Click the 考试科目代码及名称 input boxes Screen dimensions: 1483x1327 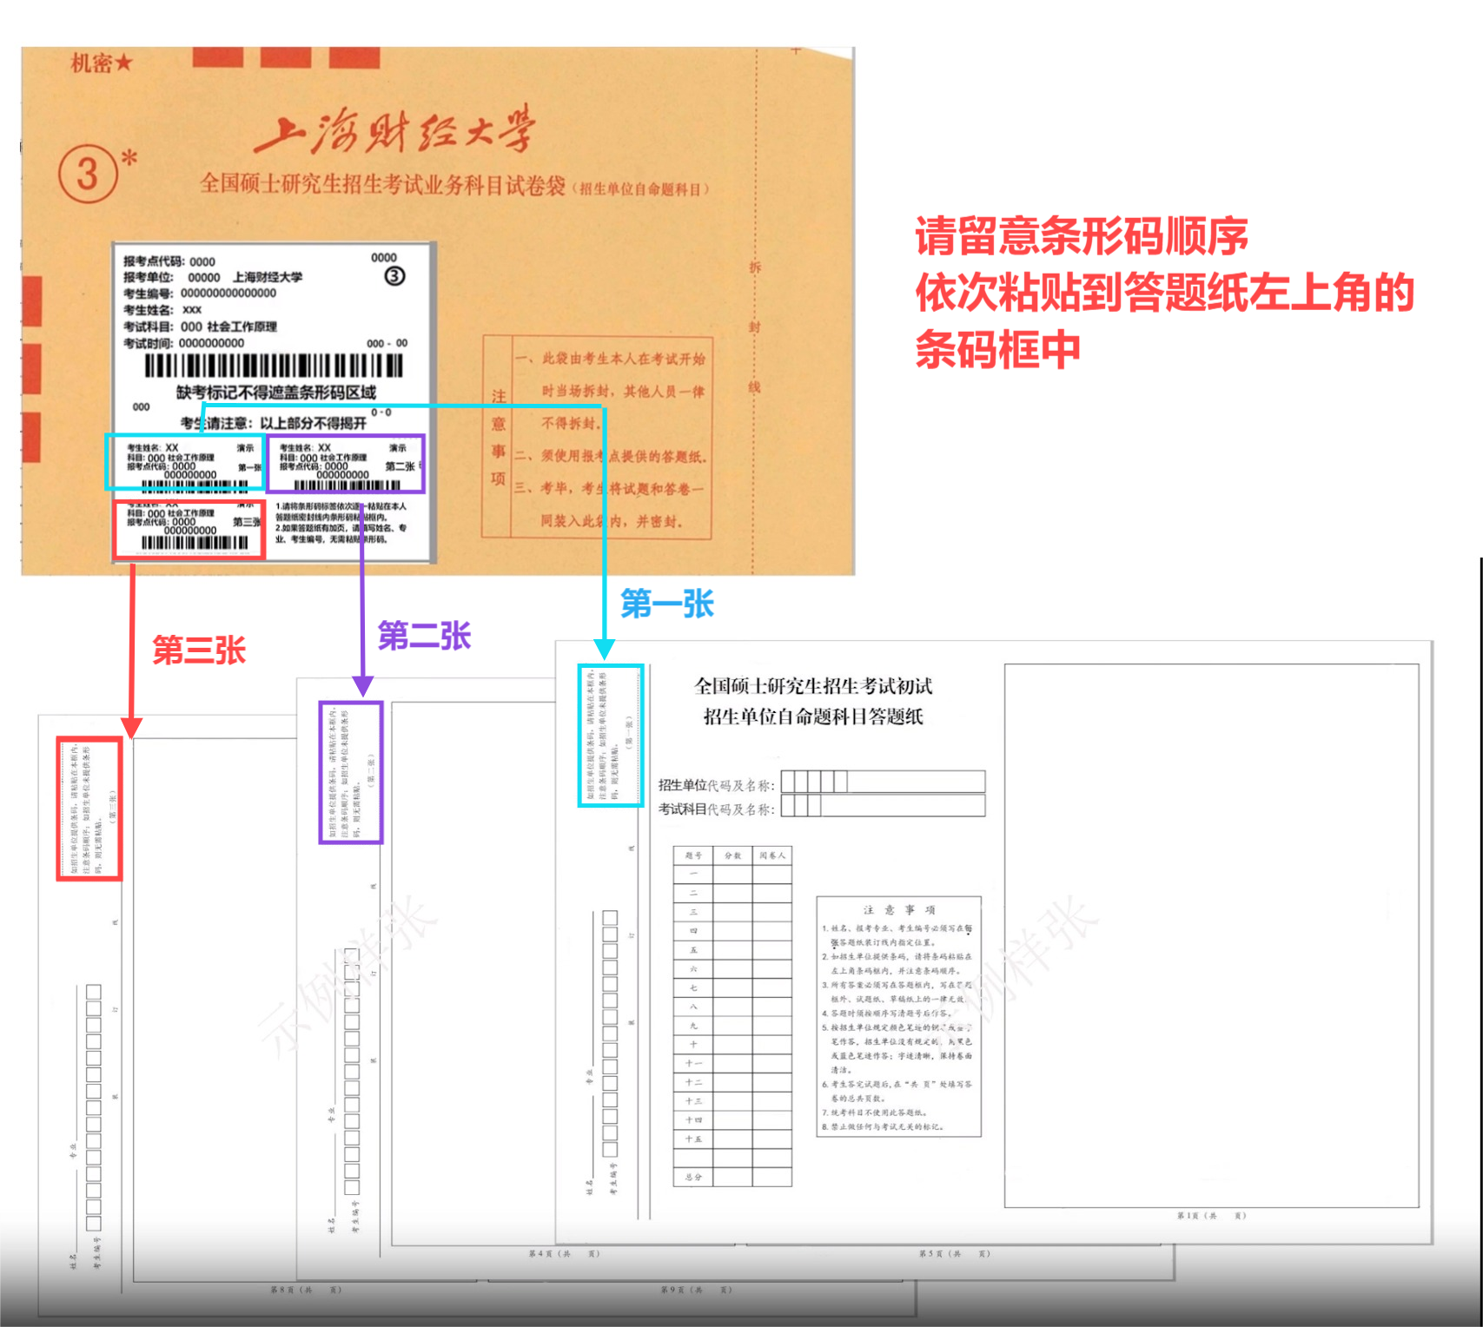pos(882,806)
